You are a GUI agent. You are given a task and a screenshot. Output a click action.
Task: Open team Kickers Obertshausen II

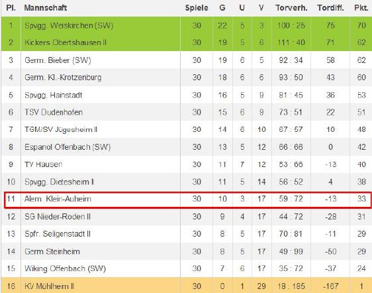66,42
